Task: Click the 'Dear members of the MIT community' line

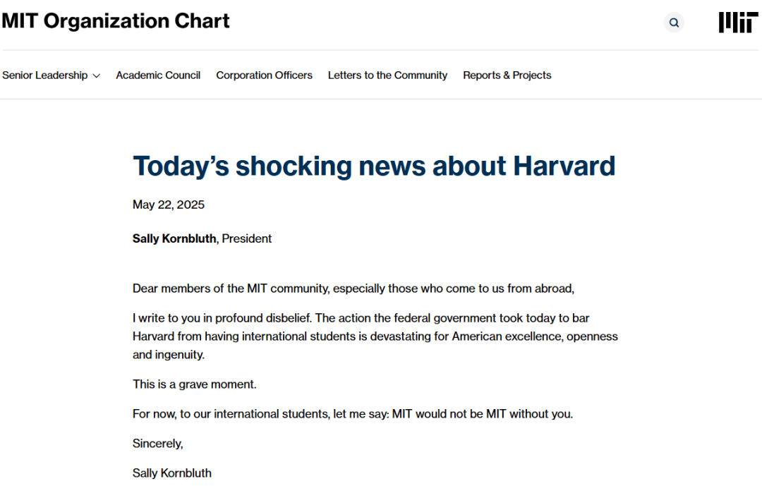Action: 353,288
